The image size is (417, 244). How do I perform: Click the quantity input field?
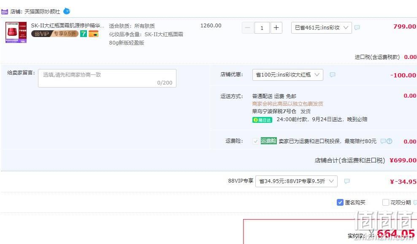click(262, 28)
